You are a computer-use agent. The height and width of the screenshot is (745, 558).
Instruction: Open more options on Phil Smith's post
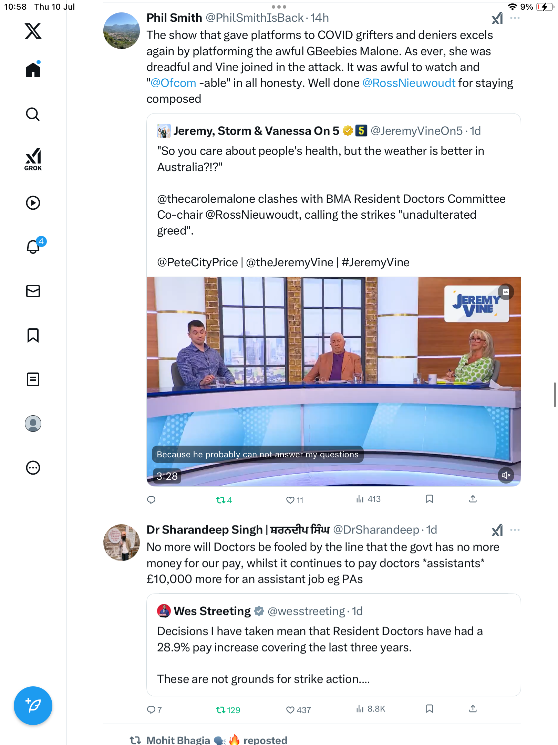515,18
